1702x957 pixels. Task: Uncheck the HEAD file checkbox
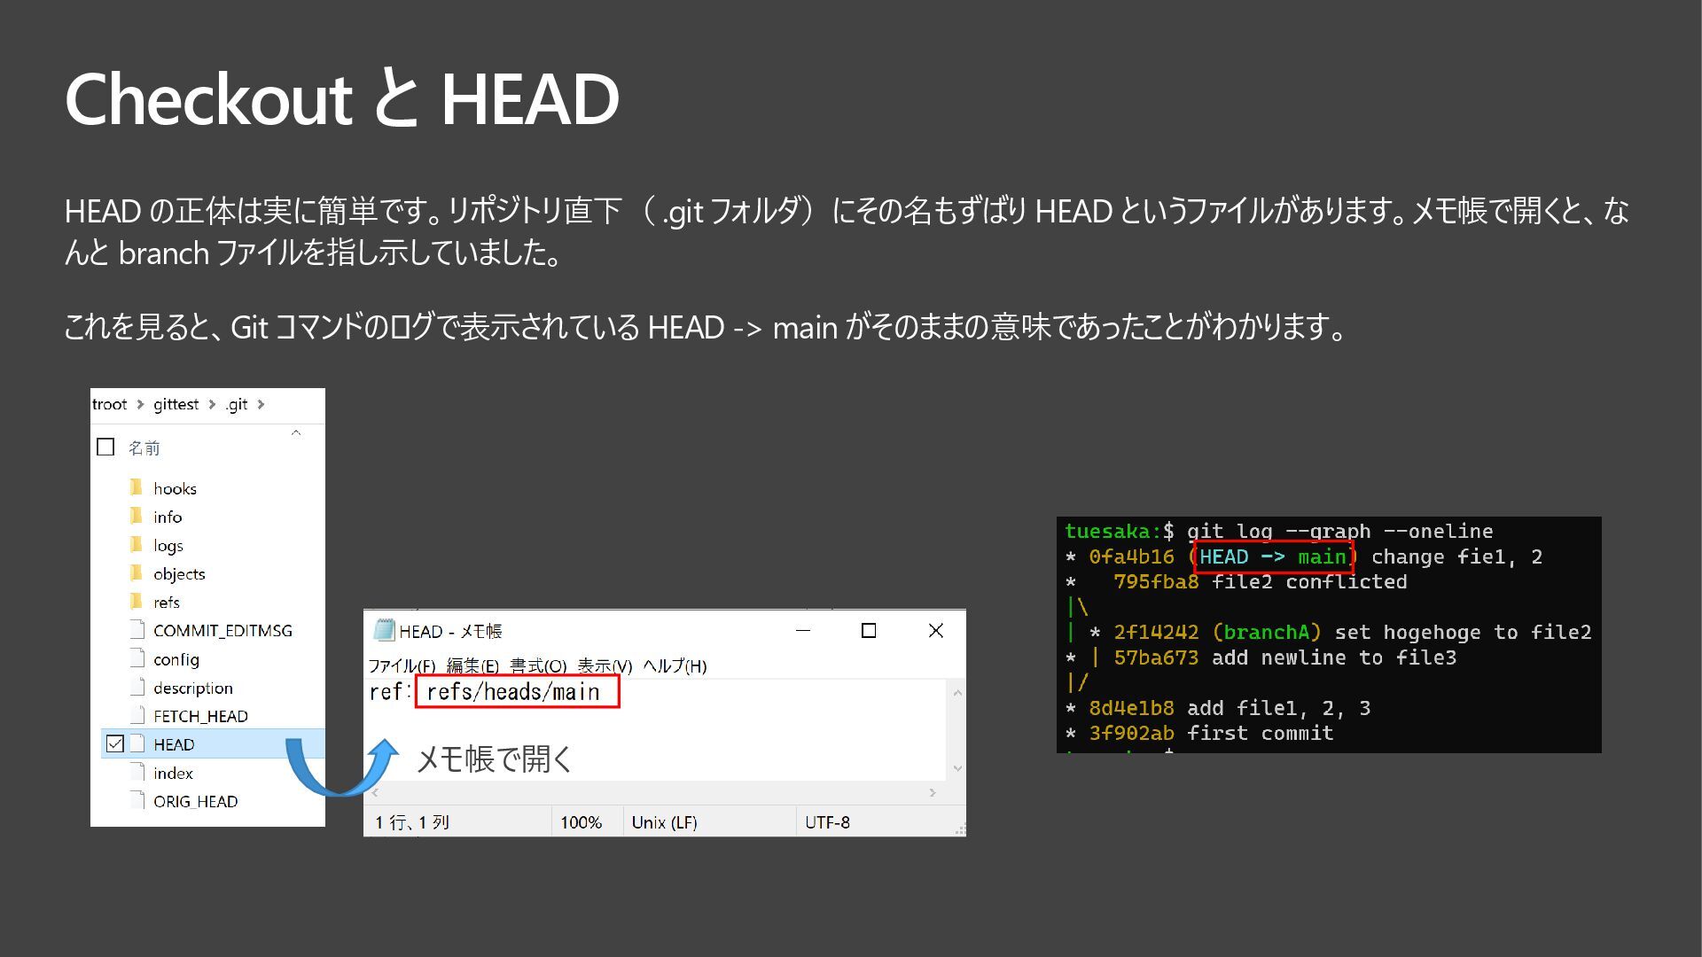point(115,743)
